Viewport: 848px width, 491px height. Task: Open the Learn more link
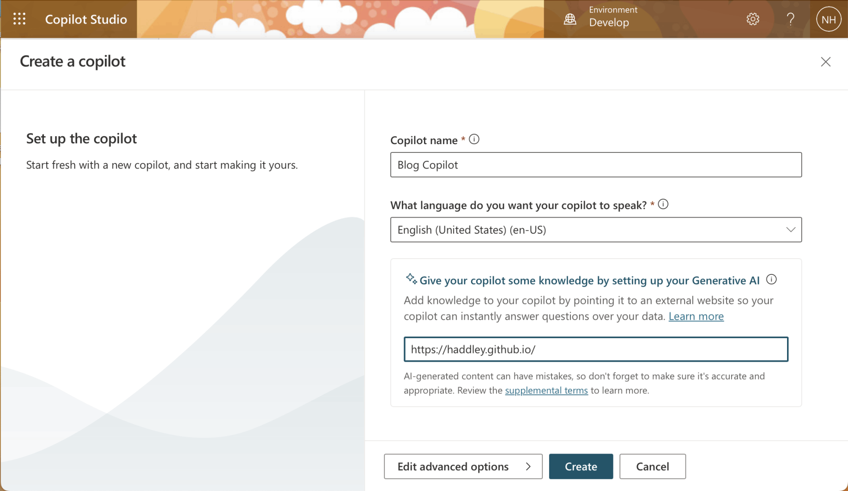[696, 316]
